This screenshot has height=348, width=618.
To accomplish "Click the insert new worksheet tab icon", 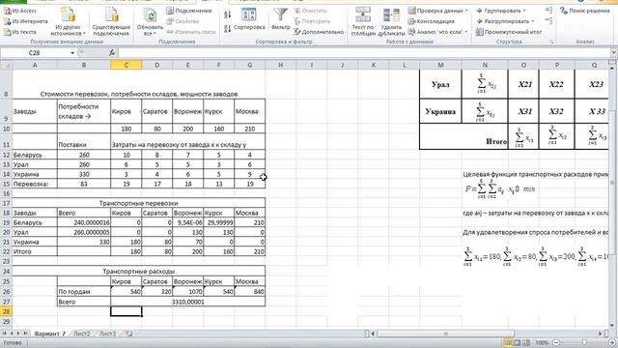I will coord(128,333).
